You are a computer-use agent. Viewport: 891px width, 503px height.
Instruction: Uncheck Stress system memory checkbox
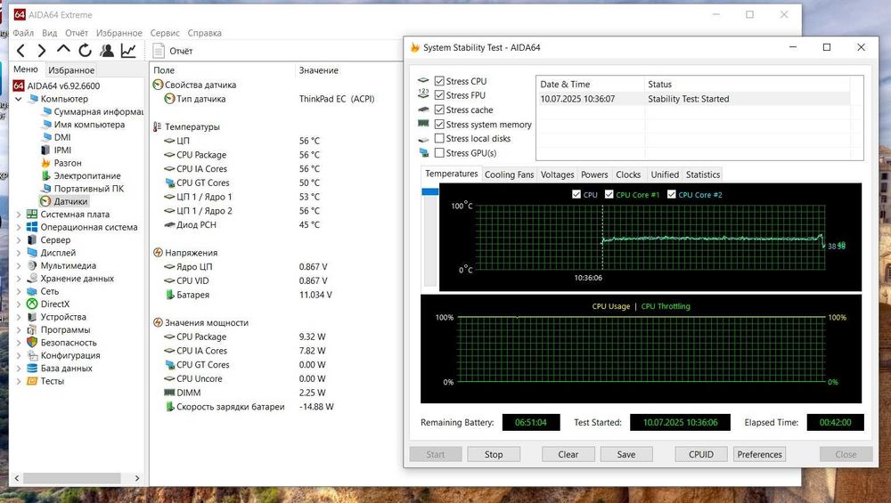click(439, 124)
